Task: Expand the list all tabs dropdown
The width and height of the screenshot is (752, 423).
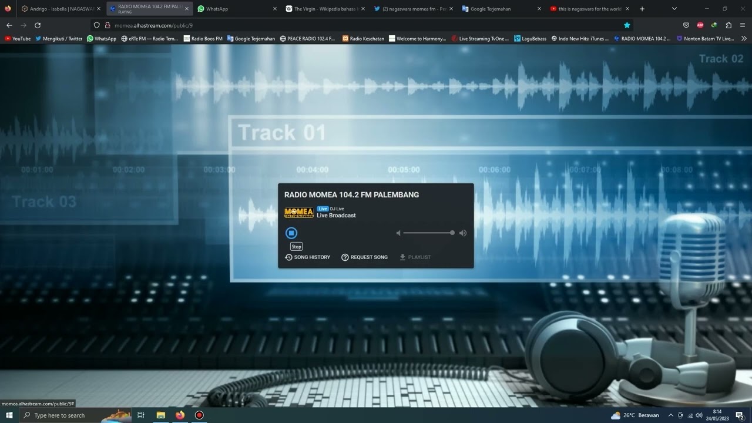Action: (674, 9)
